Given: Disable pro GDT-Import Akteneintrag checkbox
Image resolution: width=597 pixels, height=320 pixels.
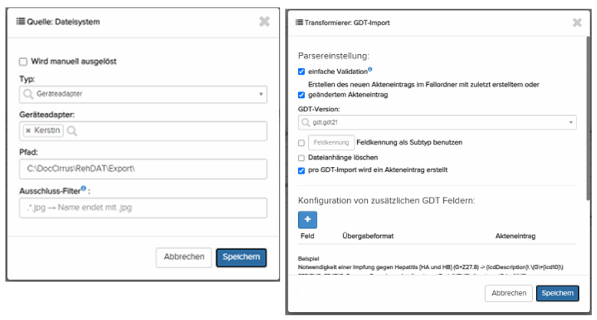Looking at the screenshot, I should pyautogui.click(x=301, y=170).
